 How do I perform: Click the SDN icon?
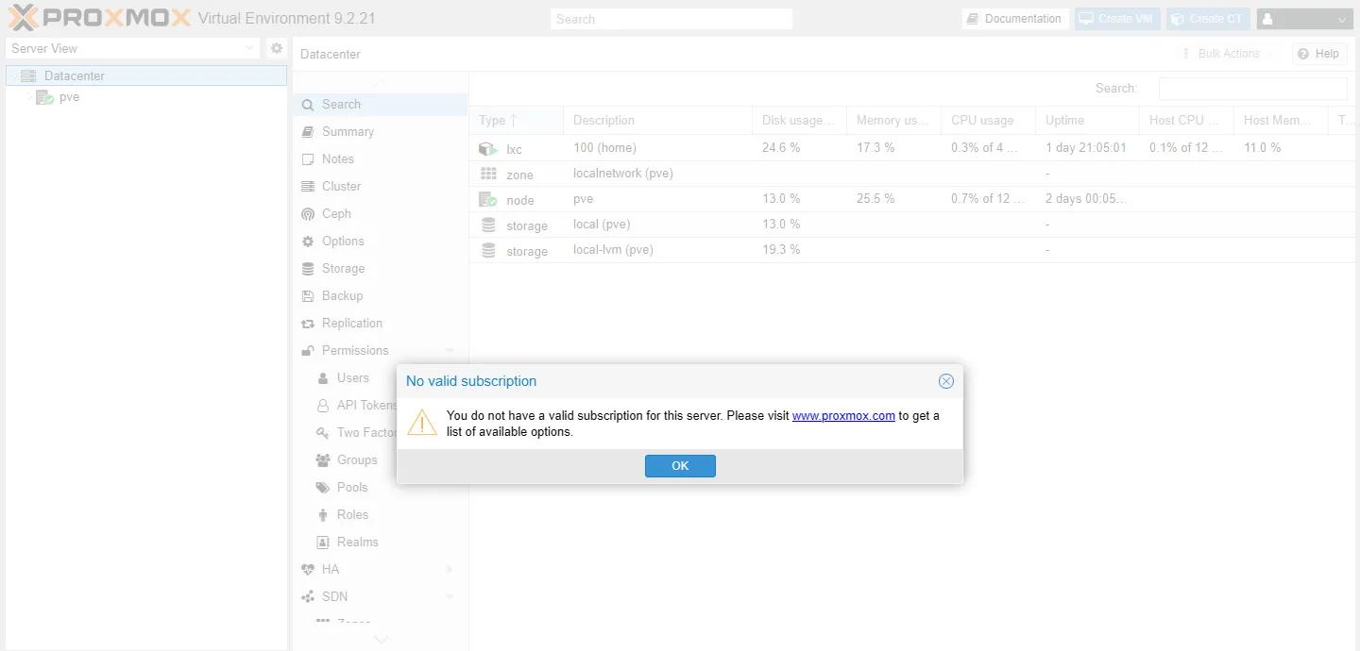[x=308, y=597]
